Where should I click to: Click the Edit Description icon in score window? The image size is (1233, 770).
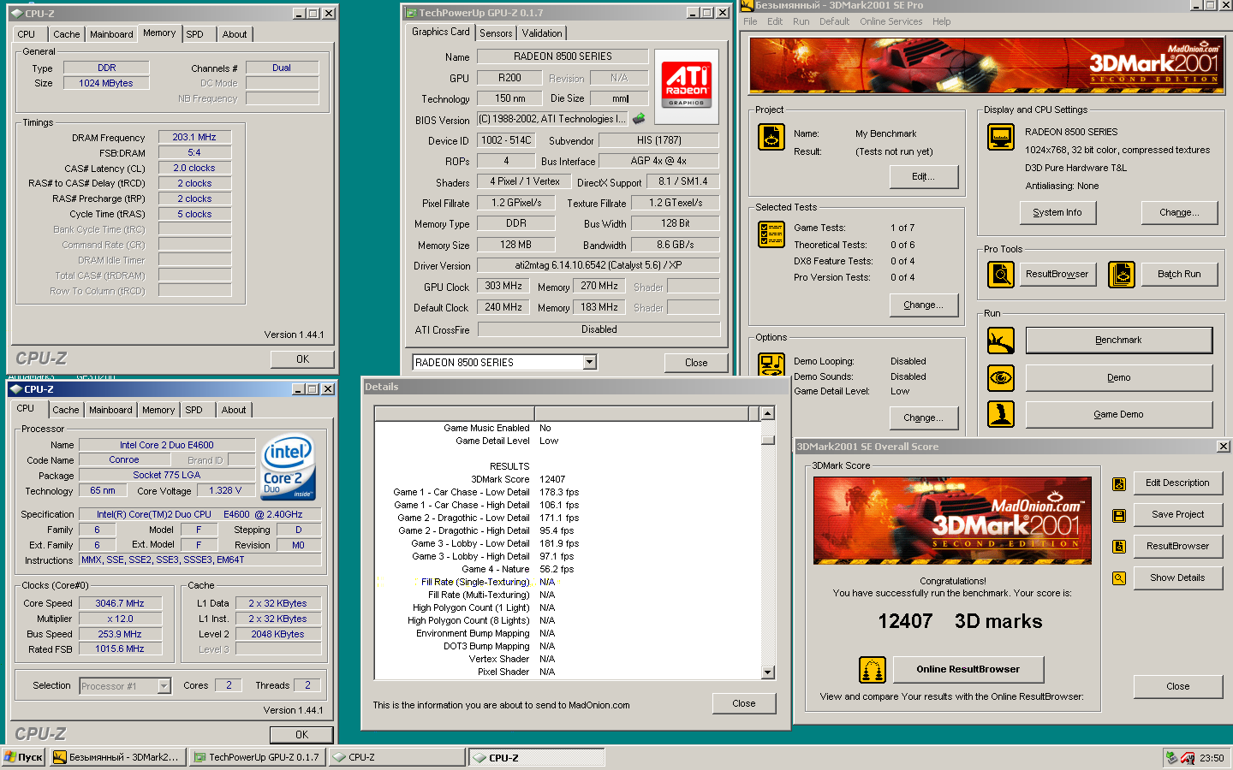pos(1118,484)
